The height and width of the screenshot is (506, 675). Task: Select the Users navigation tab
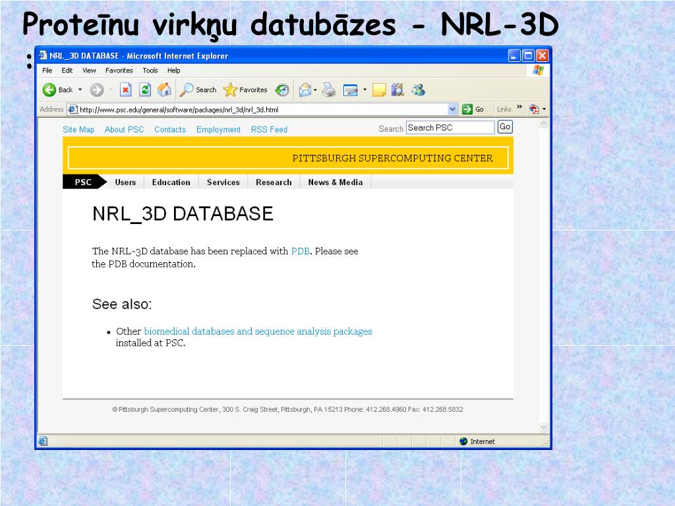coord(125,182)
